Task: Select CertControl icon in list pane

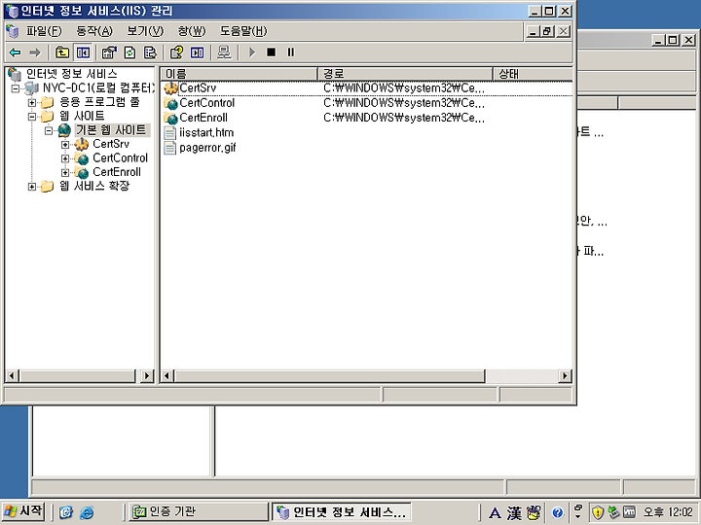Action: (x=170, y=103)
